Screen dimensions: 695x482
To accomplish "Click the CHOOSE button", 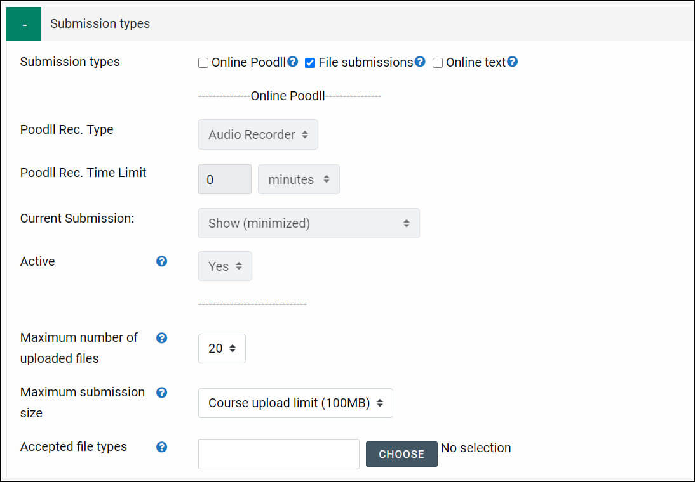I will tap(401, 454).
